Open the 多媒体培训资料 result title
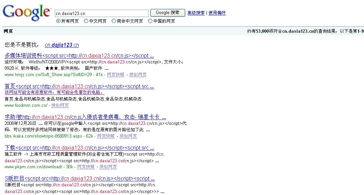This screenshot has width=364, height=195. coord(79,56)
